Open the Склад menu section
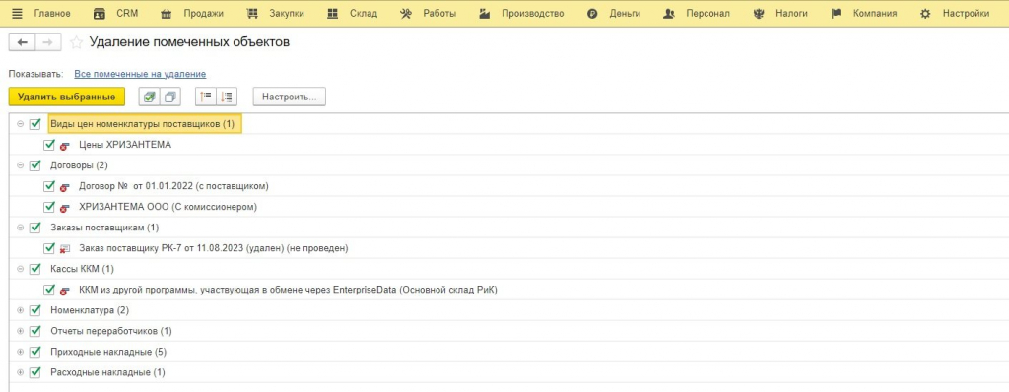1009x392 pixels. [x=364, y=14]
